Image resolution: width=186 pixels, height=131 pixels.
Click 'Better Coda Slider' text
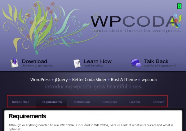pos(89,80)
